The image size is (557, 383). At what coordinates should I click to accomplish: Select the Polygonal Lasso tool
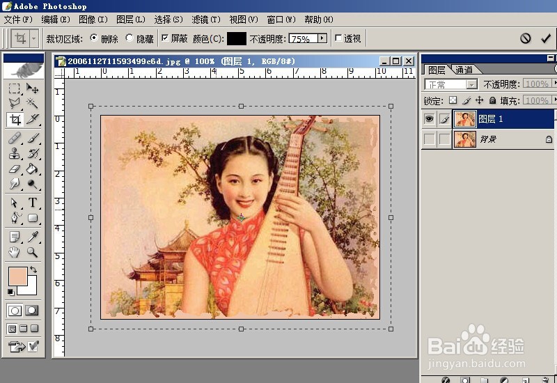click(x=14, y=103)
